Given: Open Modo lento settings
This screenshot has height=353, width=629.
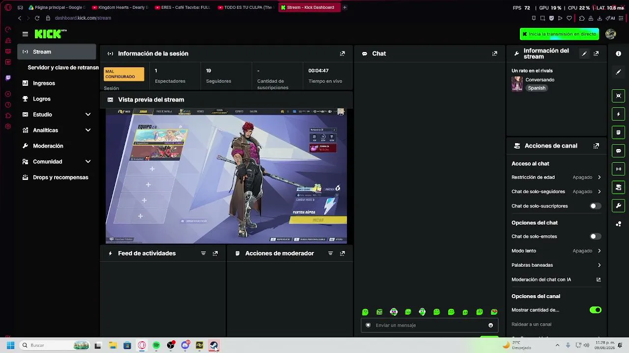Looking at the screenshot, I should pyautogui.click(x=556, y=251).
